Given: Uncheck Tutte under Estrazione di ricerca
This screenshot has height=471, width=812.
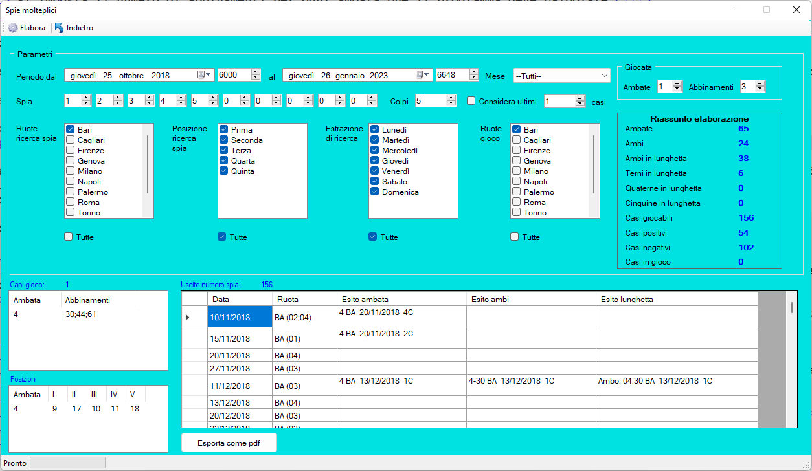Looking at the screenshot, I should (x=372, y=237).
